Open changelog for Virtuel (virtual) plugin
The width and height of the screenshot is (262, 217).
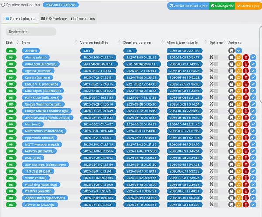click(231, 178)
